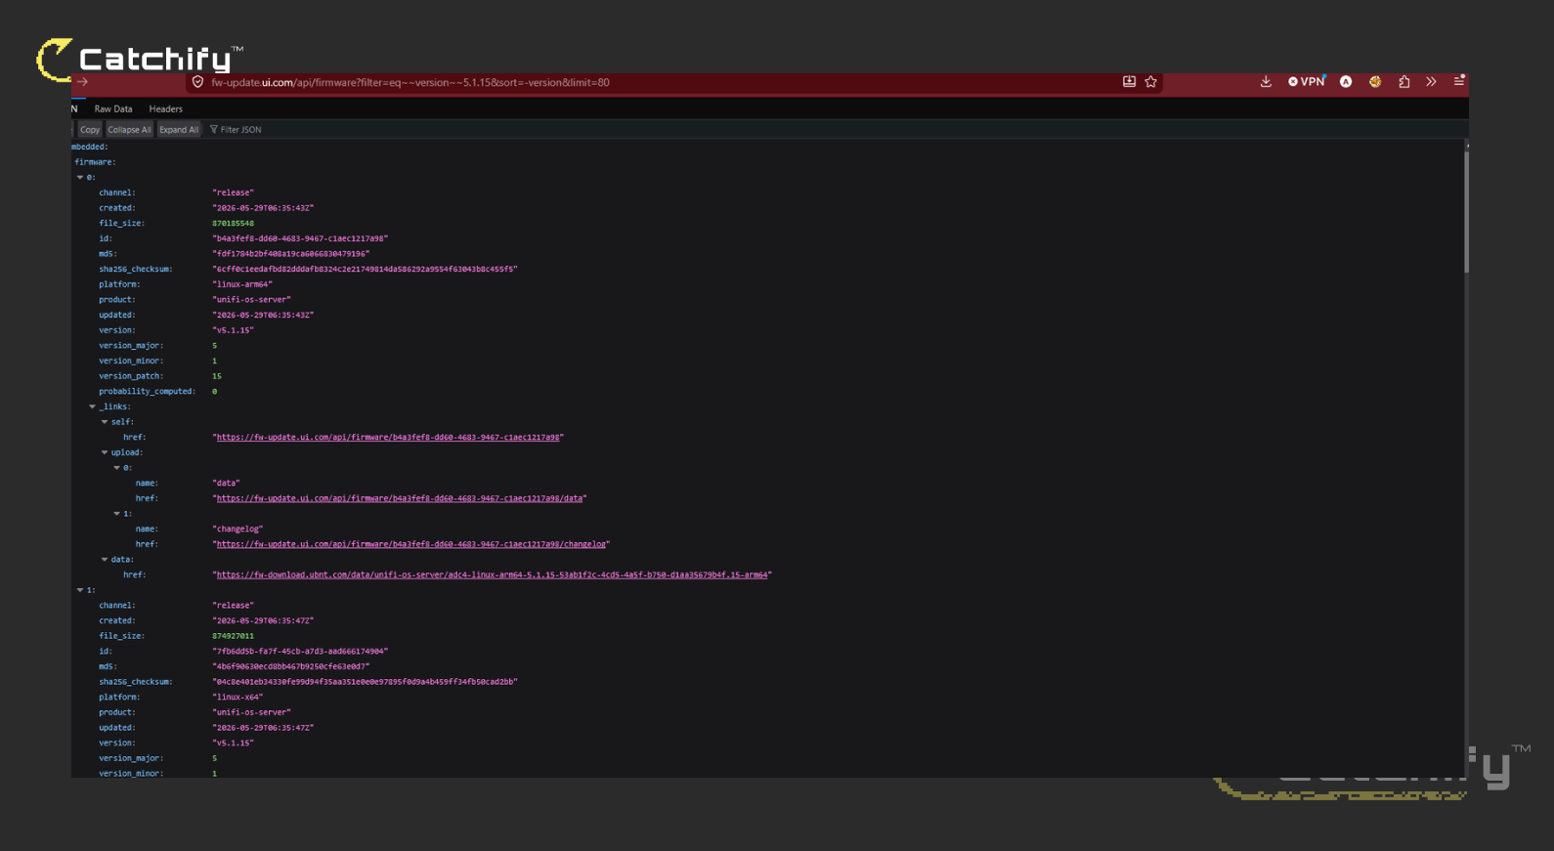
Task: Select the id value starting with 7fb6dd5b
Action: [x=300, y=651]
